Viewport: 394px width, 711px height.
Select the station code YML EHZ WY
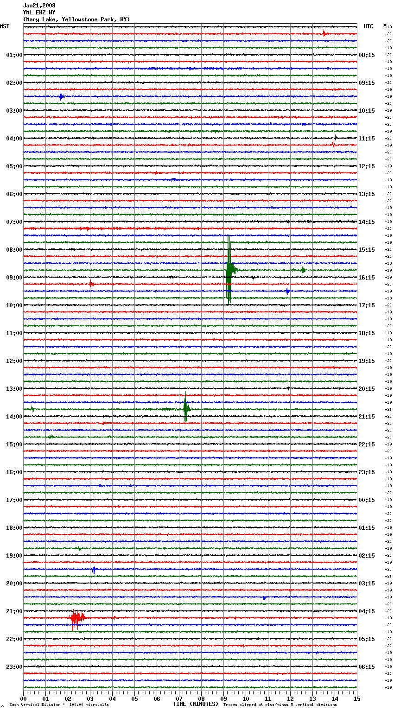pyautogui.click(x=39, y=13)
